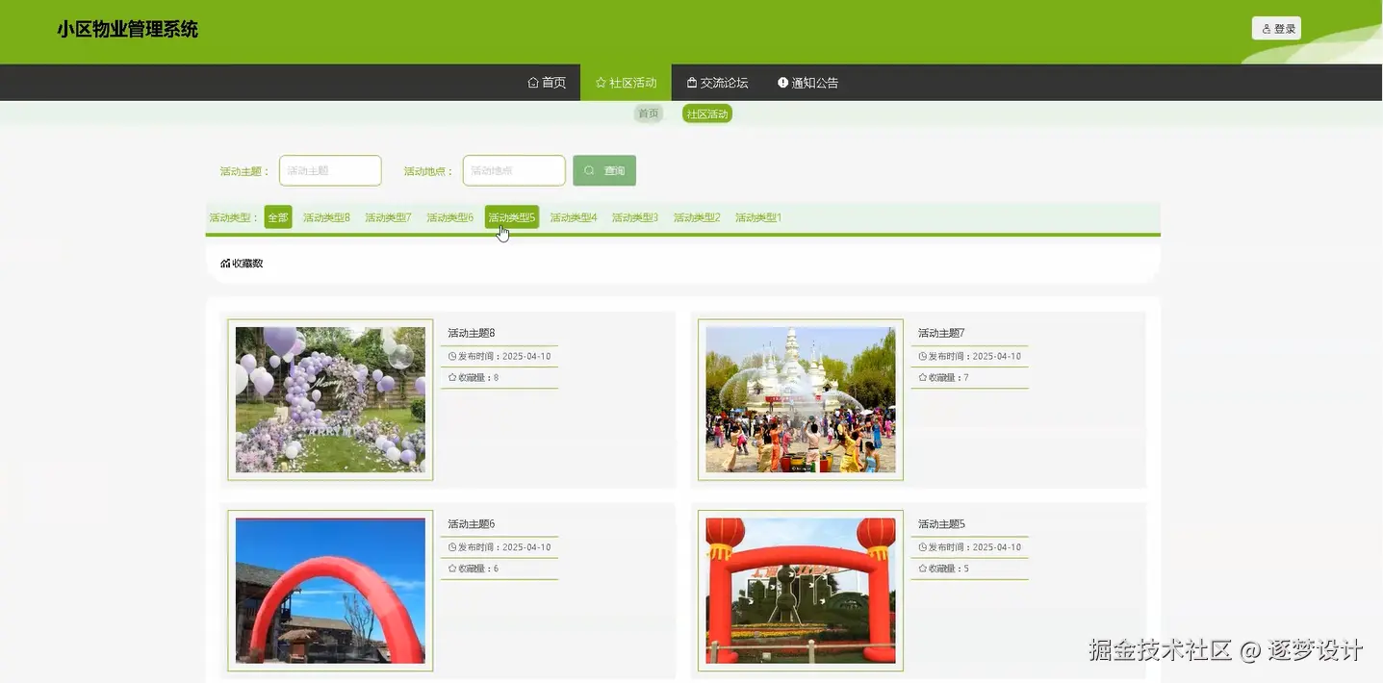Screen dimensions: 1383x683
Task: Click the 查询 search button
Action: (x=604, y=170)
